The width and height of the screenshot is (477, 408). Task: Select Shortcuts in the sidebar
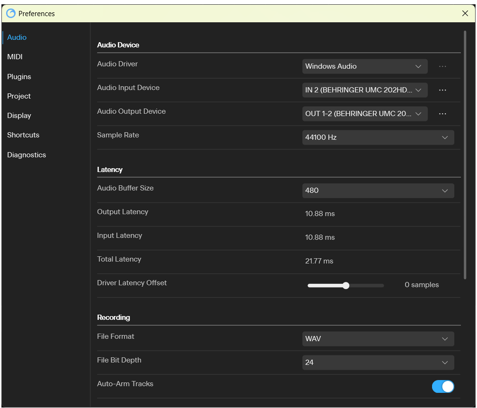tap(23, 135)
